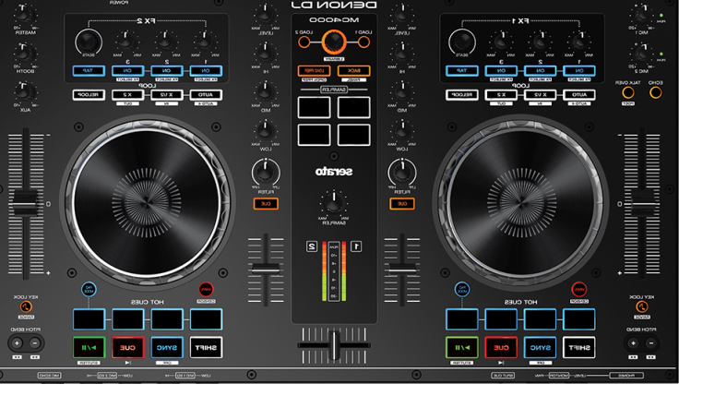Toggle the red Vinyl button on the FX 1 deck
This screenshot has width=703, height=396.
578,289
